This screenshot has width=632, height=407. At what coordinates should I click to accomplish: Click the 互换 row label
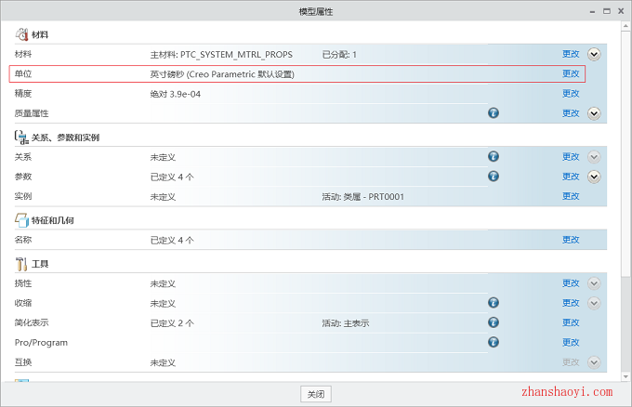click(23, 362)
